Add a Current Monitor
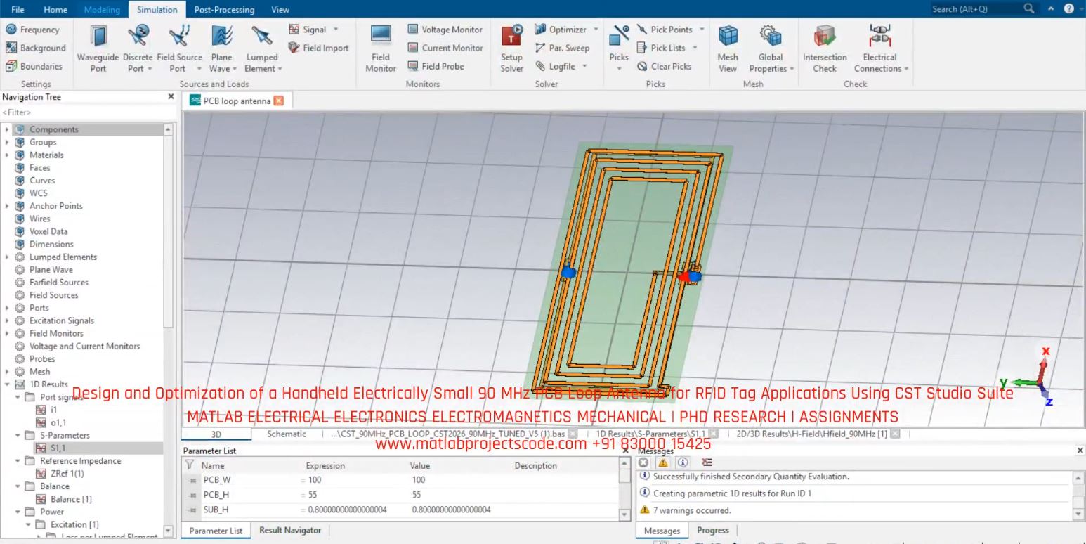1086x544 pixels. coord(445,48)
